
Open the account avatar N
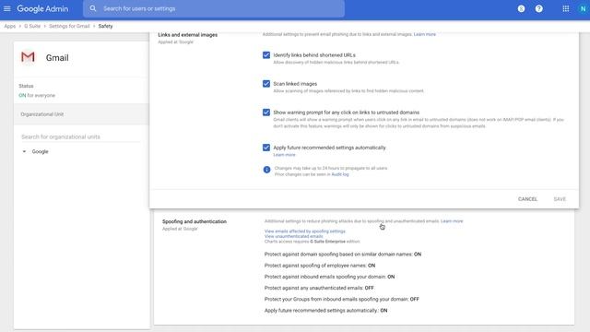pyautogui.click(x=583, y=8)
